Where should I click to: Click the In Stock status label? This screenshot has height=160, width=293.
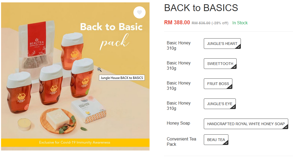click(240, 23)
